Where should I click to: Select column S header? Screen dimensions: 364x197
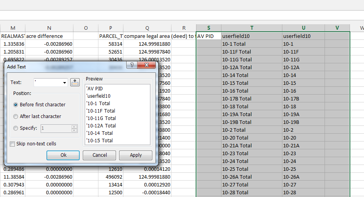209,28
